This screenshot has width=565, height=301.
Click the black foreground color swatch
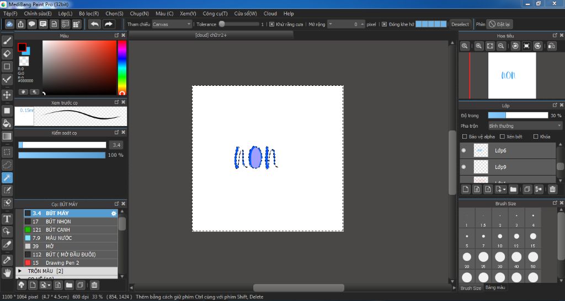(x=22, y=47)
